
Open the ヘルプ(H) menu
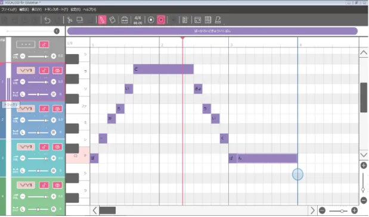point(89,10)
